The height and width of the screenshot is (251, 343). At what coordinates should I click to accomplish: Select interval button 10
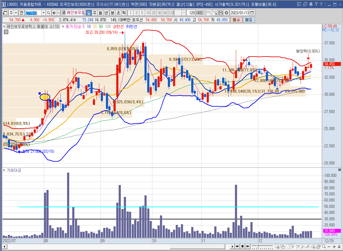coord(148,13)
